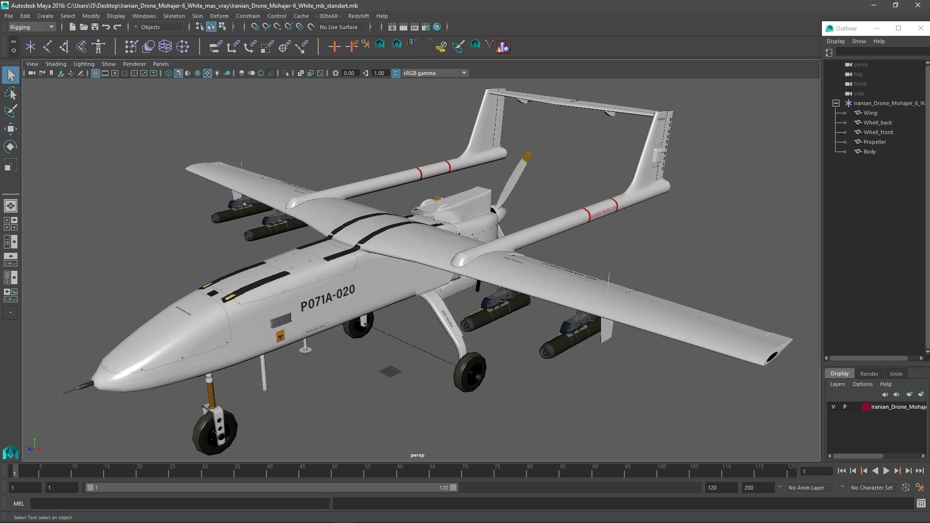Pick the Rotate tool in toolbox

11,147
